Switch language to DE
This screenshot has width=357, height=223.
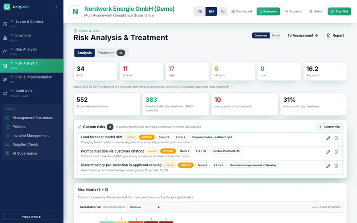[x=199, y=12]
